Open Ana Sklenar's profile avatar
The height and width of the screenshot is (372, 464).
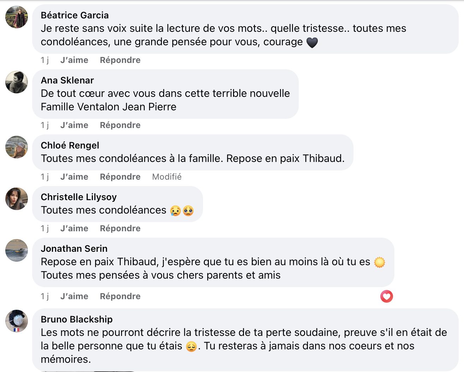[x=17, y=82]
